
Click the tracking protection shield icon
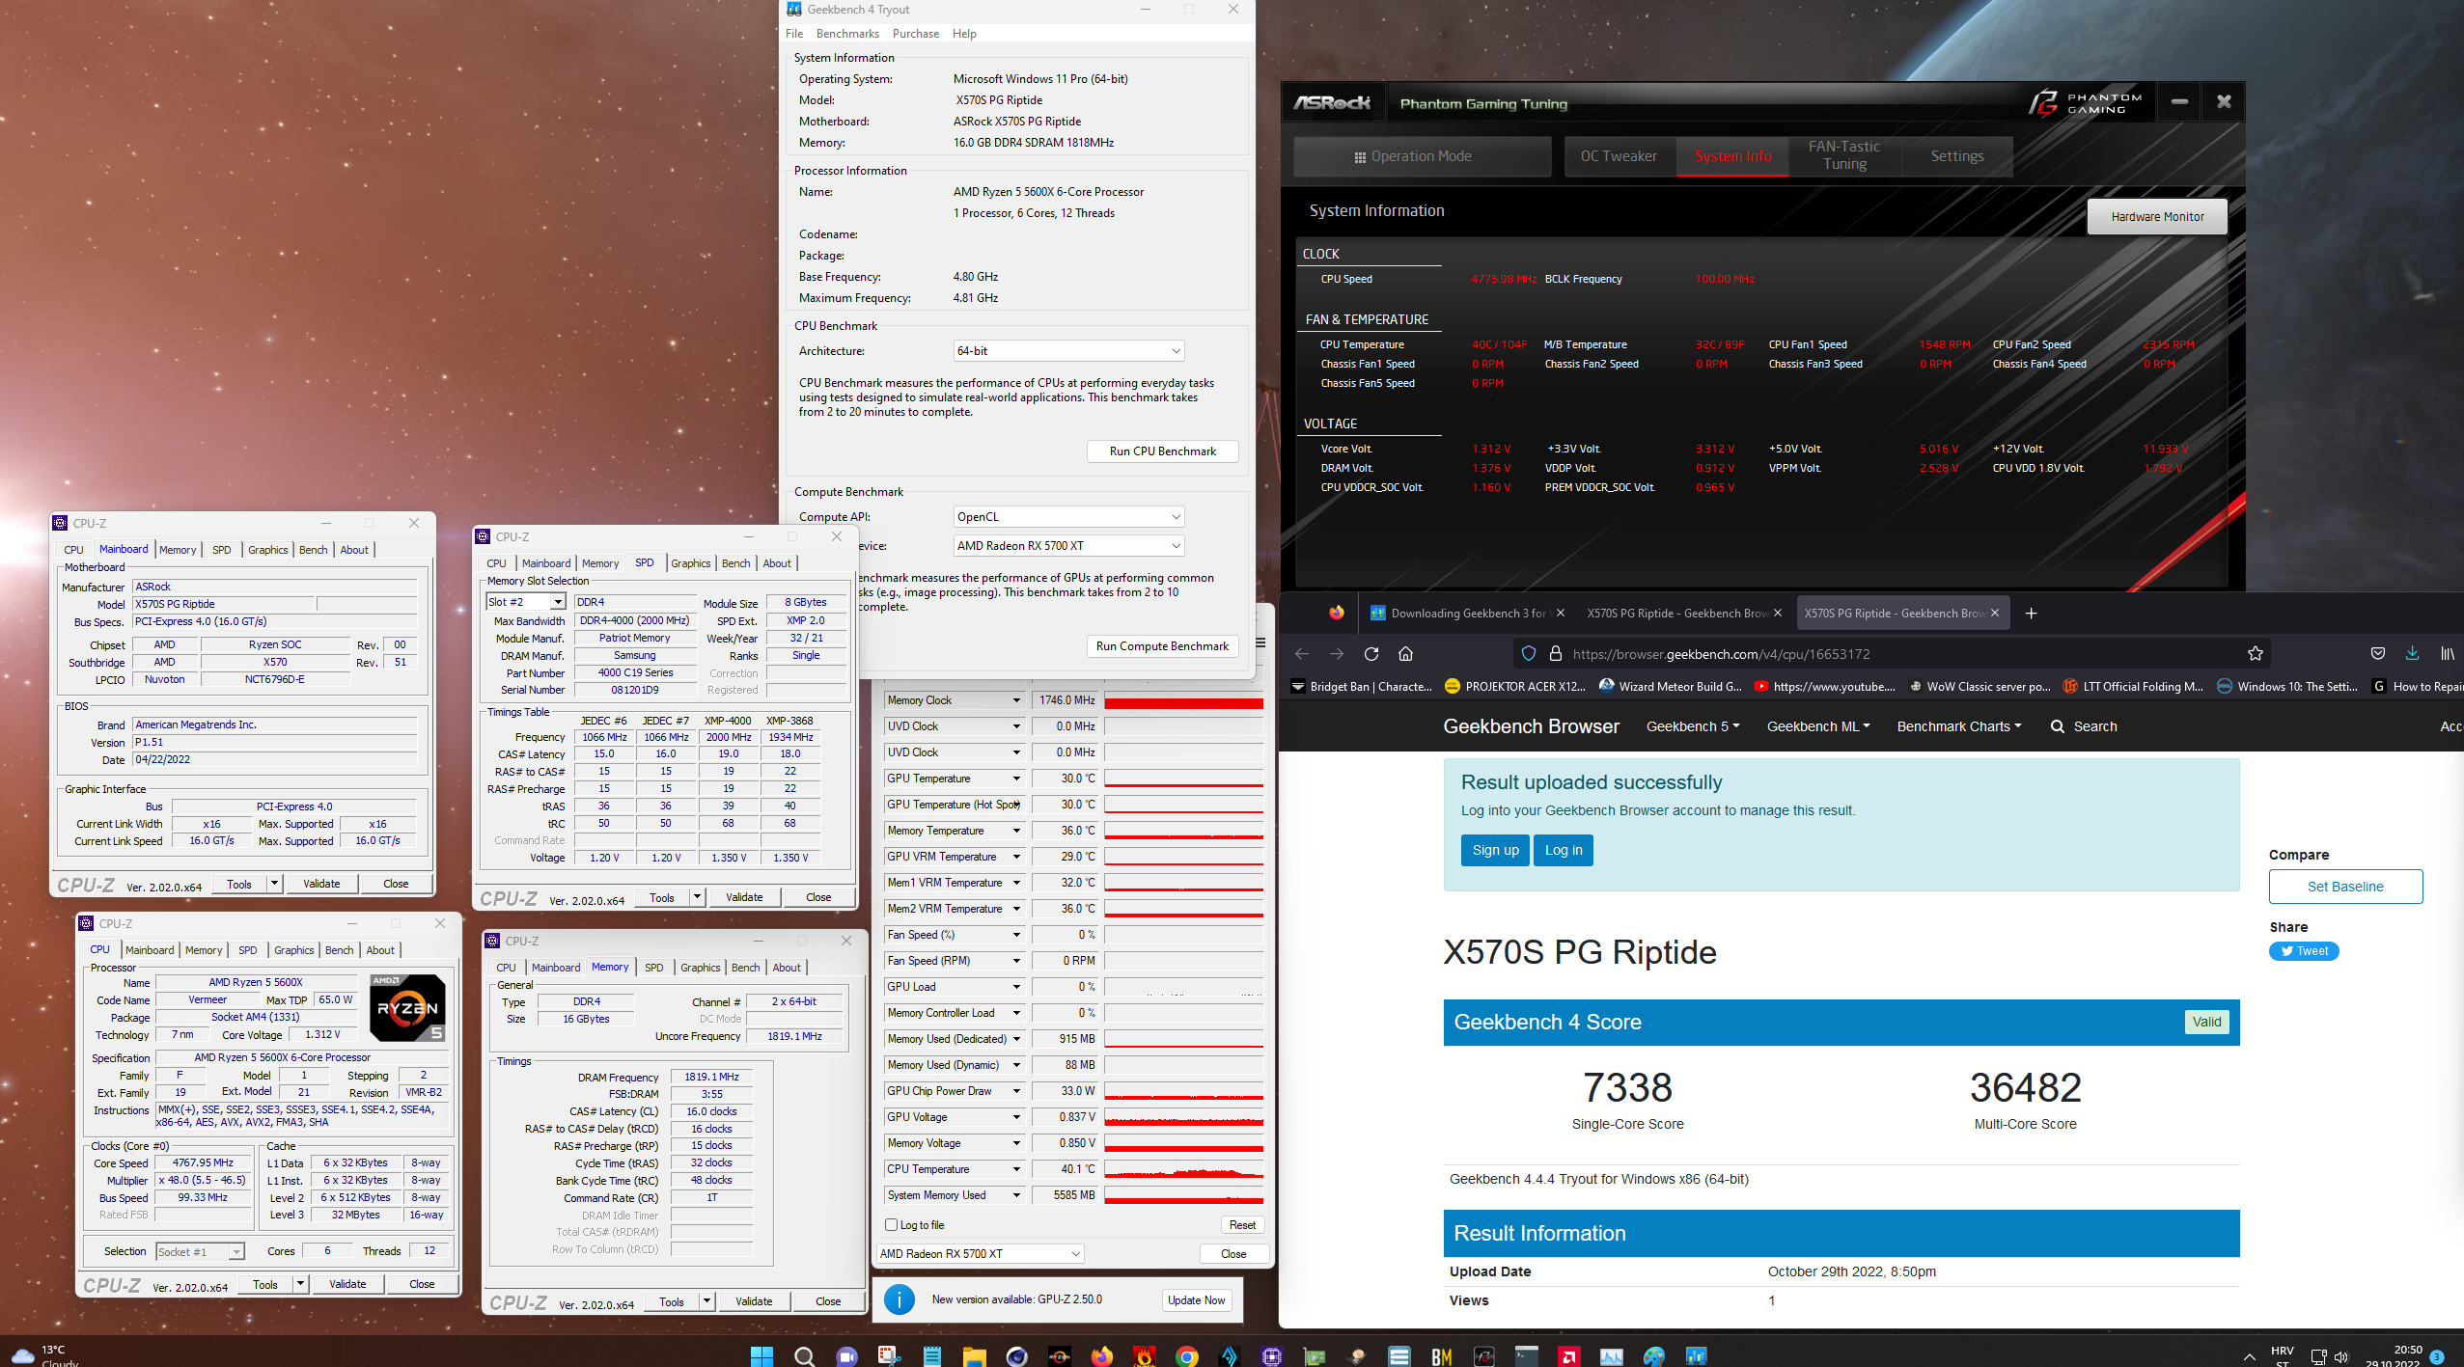(x=1528, y=654)
